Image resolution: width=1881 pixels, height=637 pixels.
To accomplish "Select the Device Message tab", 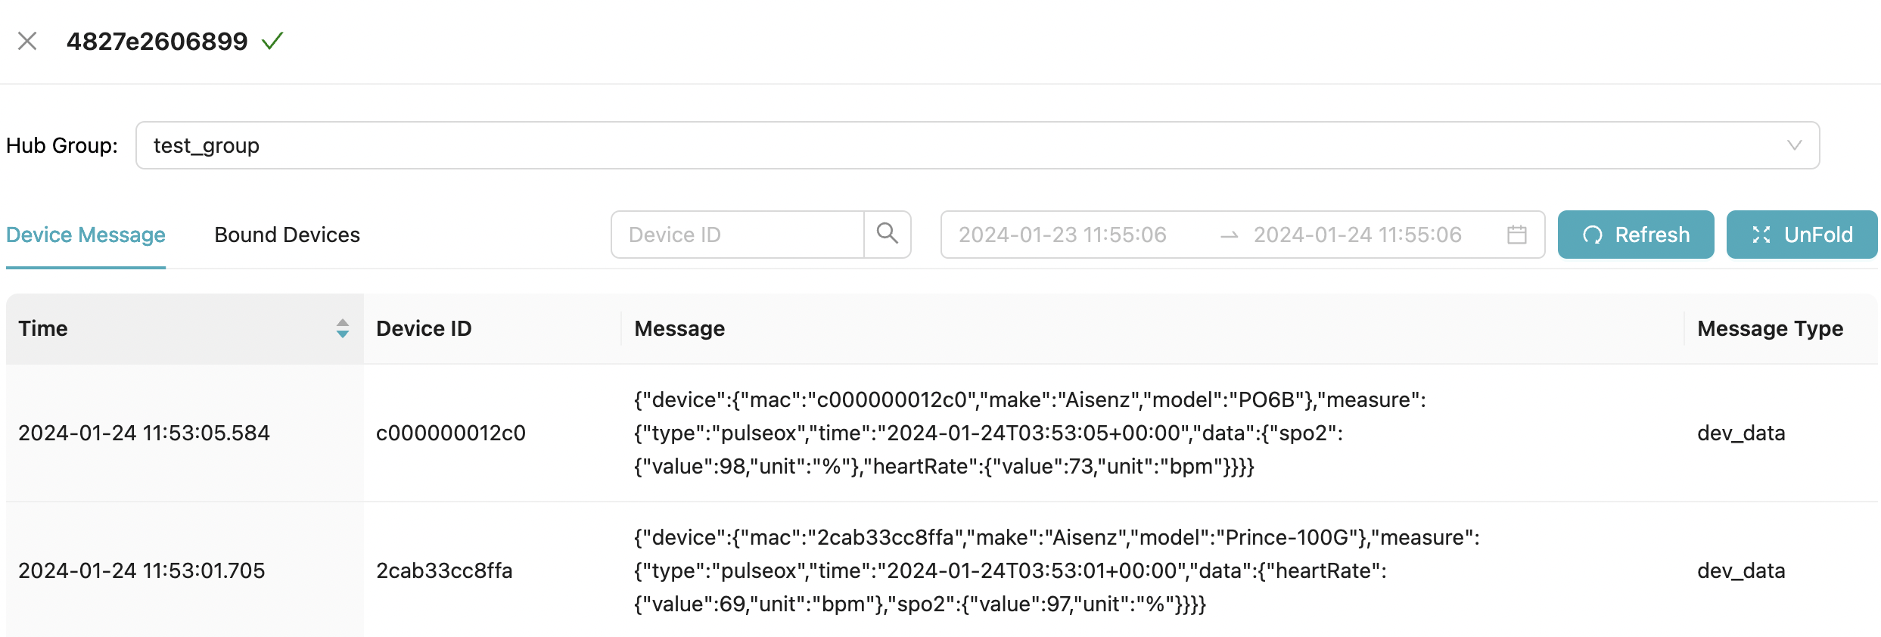I will (x=85, y=235).
